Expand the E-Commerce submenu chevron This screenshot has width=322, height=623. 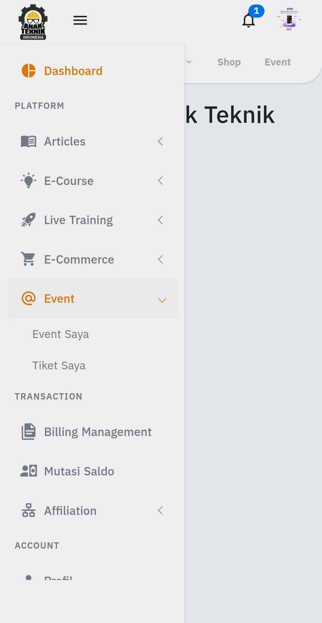[x=160, y=259]
